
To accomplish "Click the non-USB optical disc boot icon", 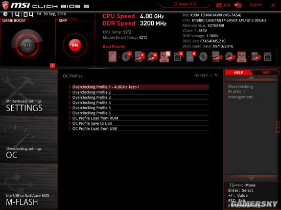I will click(x=203, y=57).
